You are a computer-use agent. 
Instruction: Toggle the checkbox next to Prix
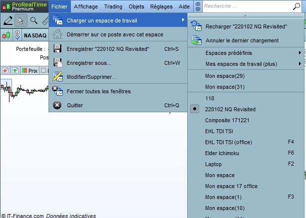click(x=43, y=70)
